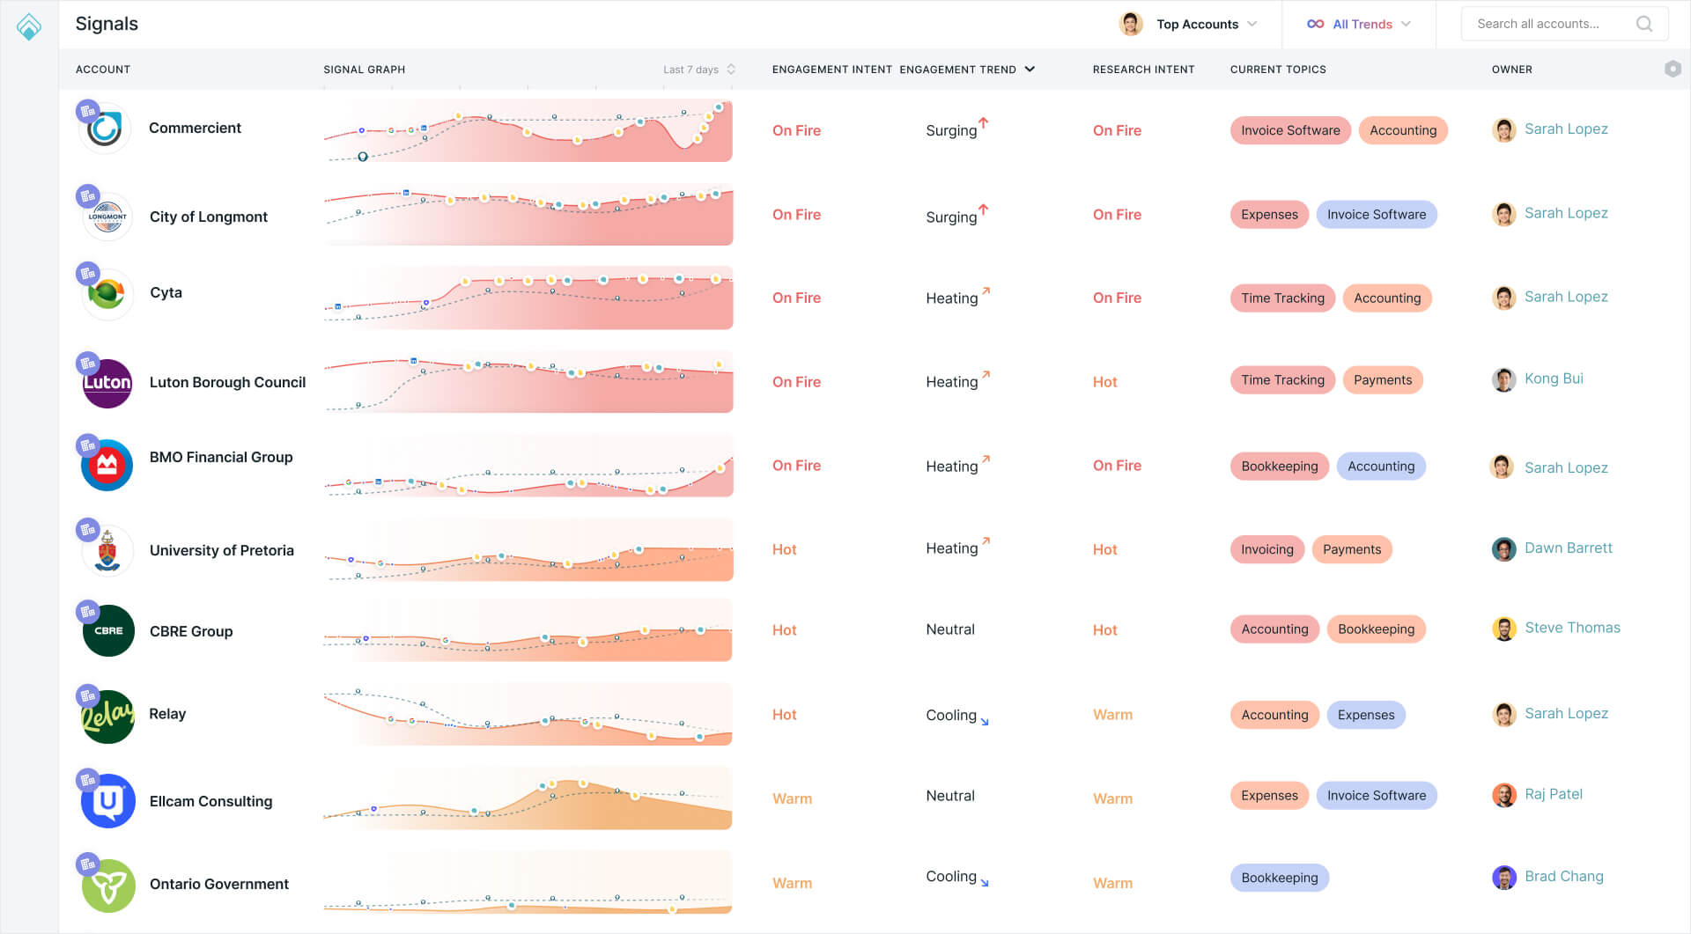Click the Ellcam Consulting signal graph
This screenshot has height=934, width=1691.
(528, 798)
